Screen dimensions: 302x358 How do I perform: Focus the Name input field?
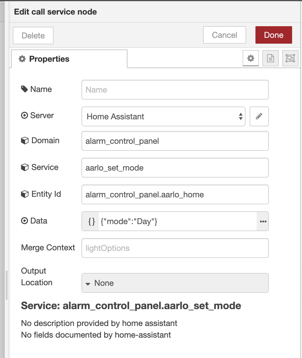(175, 90)
